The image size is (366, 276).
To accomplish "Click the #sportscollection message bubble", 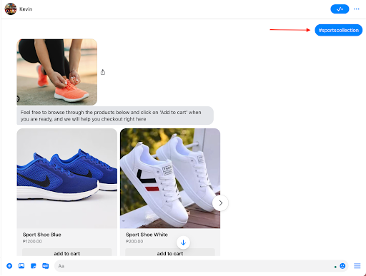I will [338, 30].
